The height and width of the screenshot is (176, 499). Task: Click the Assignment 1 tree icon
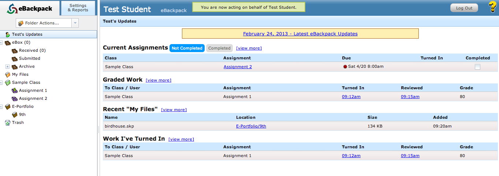click(15, 91)
